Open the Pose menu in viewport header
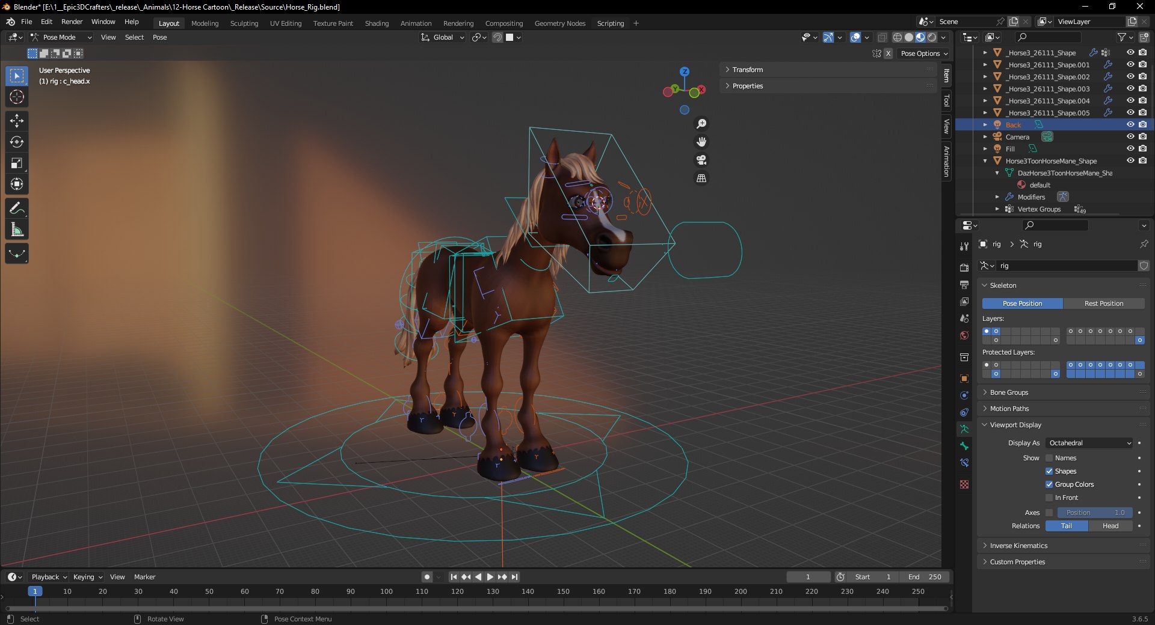This screenshot has width=1155, height=625. [160, 37]
